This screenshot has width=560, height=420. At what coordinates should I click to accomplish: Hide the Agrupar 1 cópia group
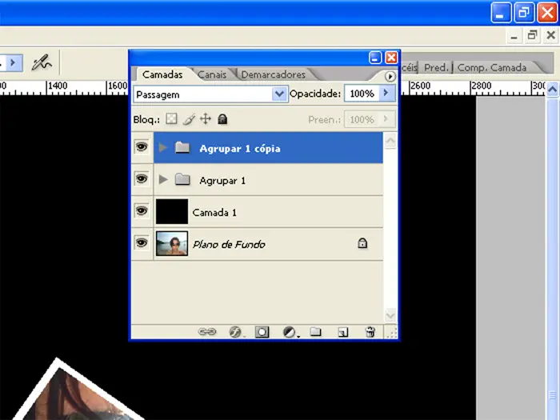click(142, 148)
